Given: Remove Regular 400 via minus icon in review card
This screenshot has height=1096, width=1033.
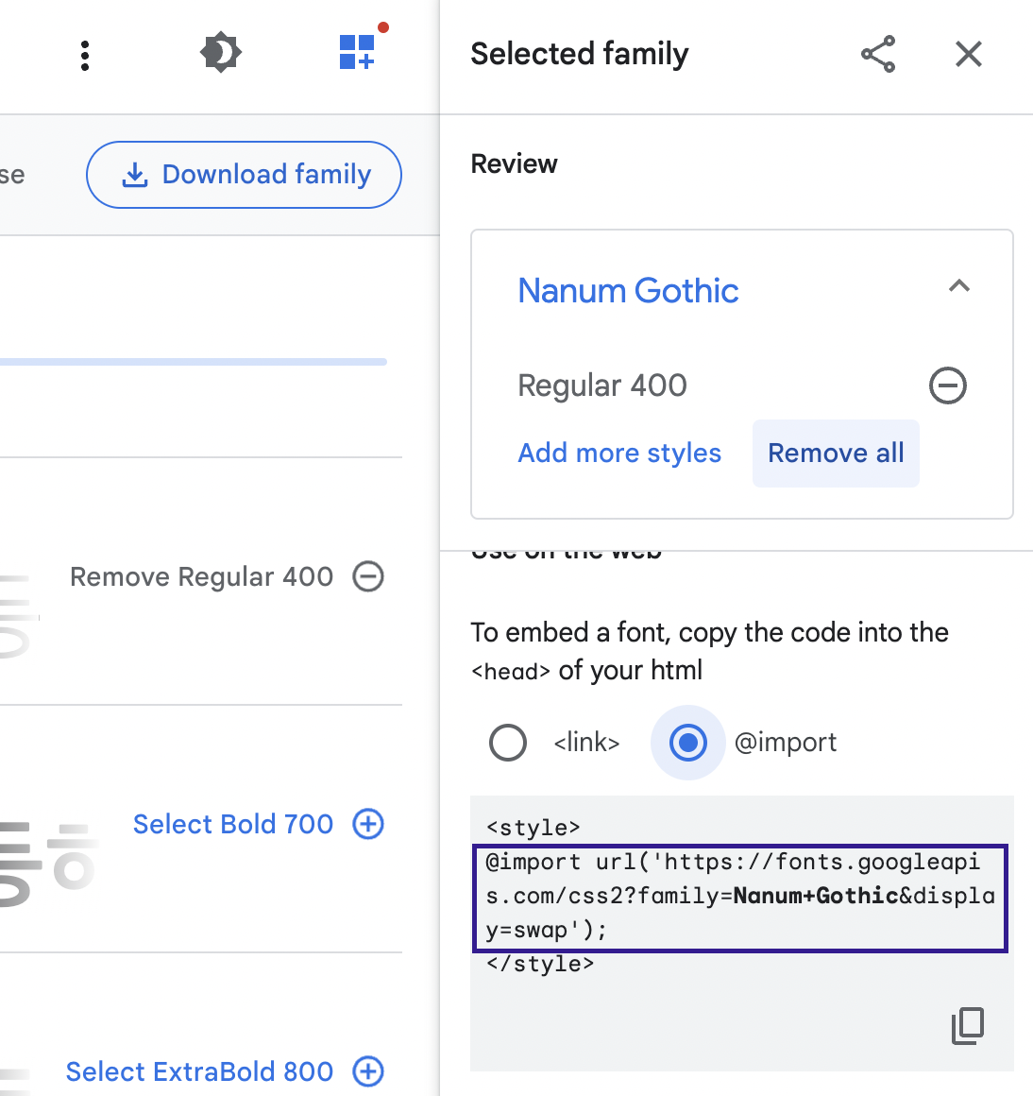Looking at the screenshot, I should 948,385.
